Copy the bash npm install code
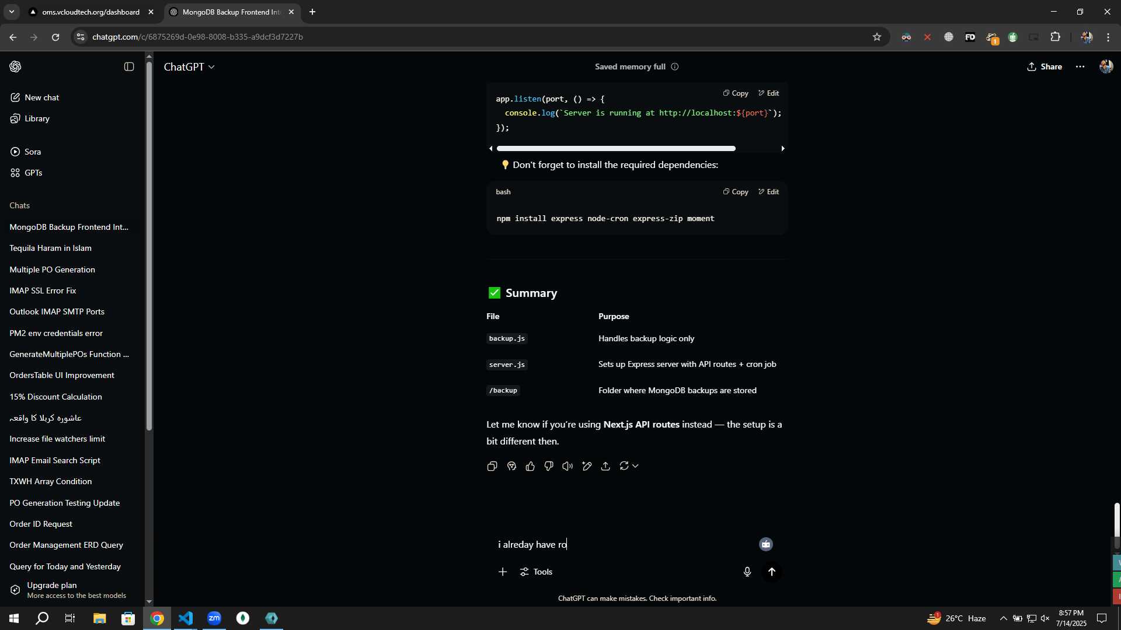Viewport: 1121px width, 630px height. coord(736,192)
